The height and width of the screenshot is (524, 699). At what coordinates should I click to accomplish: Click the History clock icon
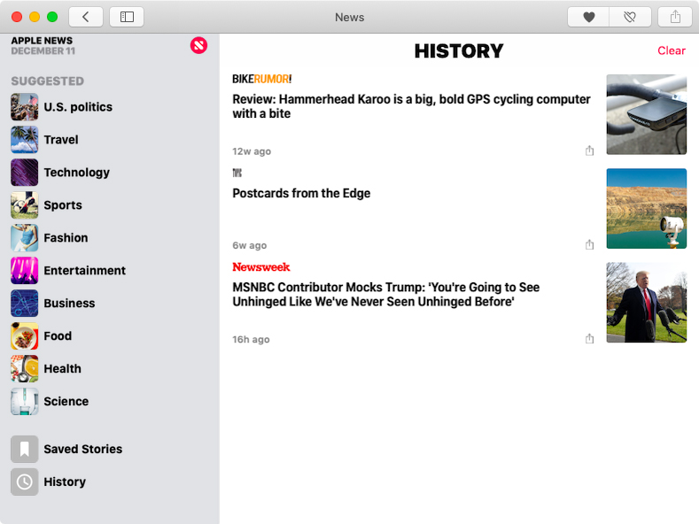pos(25,482)
